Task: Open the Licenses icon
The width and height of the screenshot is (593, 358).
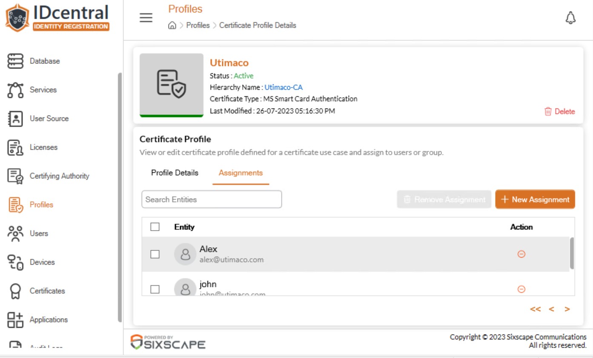Action: click(x=15, y=147)
